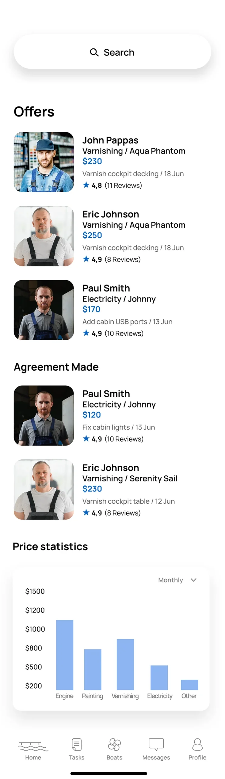Screen dimensions: 225x779
Task: Click the chevron beside Monthly
Action: 193,580
